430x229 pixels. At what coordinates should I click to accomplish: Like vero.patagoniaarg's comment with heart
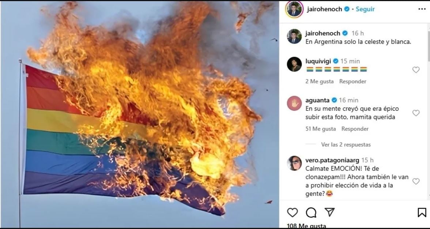(416, 181)
